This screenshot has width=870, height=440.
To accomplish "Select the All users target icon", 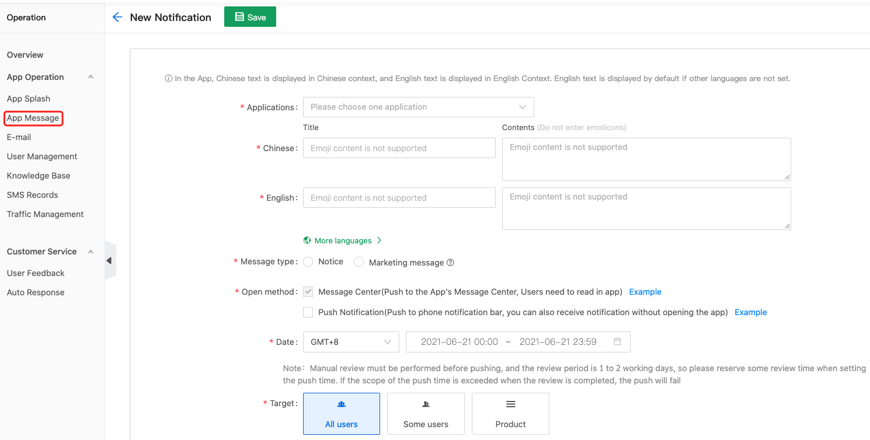I will tap(341, 403).
